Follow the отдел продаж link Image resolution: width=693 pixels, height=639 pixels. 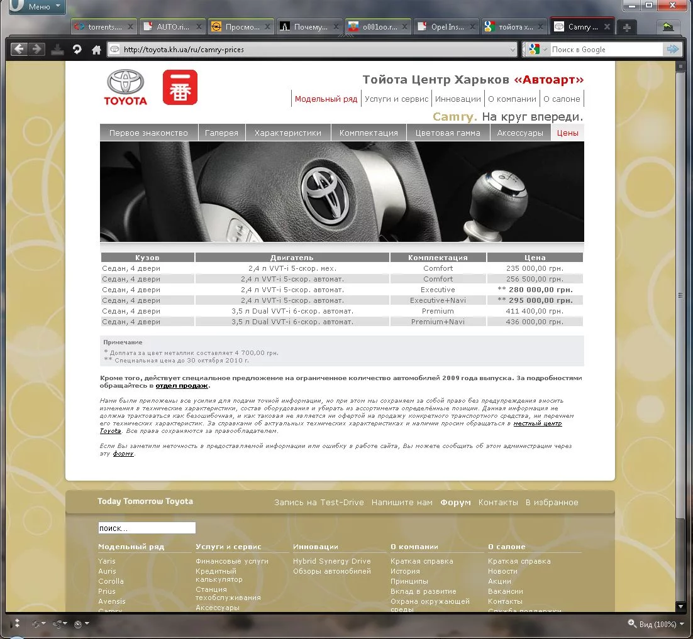coord(182,386)
